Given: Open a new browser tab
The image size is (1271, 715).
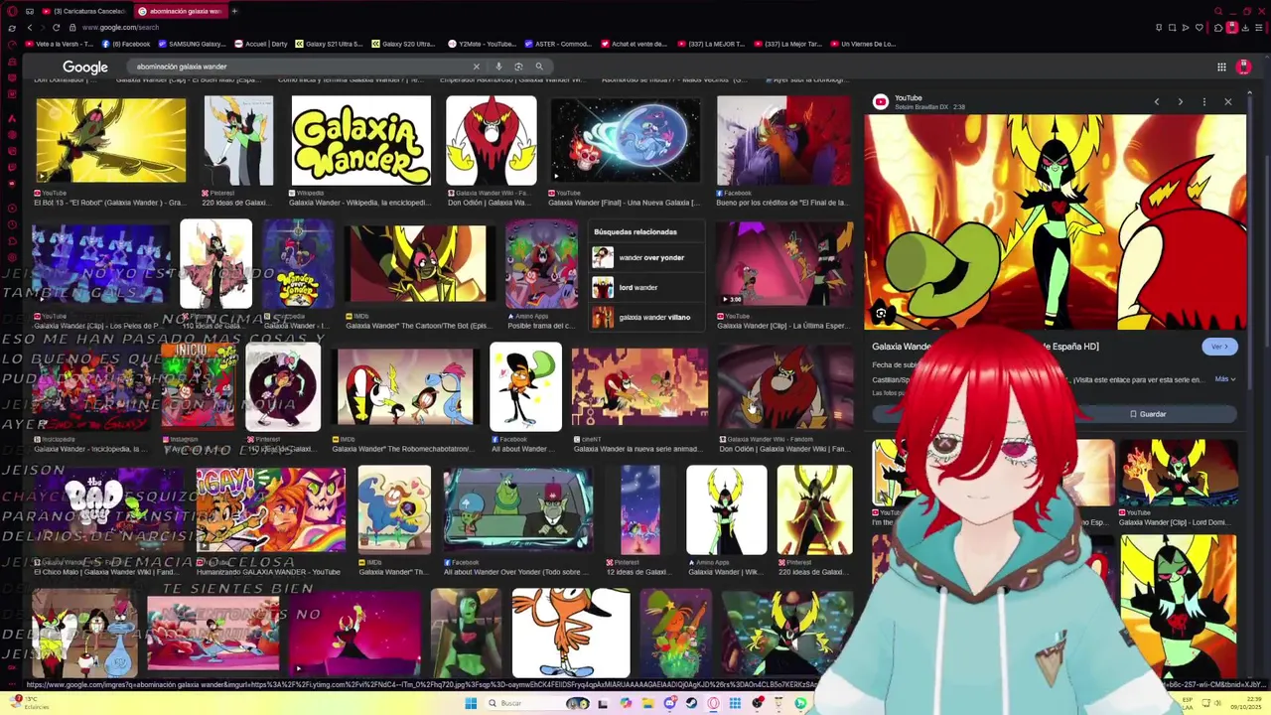Looking at the screenshot, I should [234, 11].
